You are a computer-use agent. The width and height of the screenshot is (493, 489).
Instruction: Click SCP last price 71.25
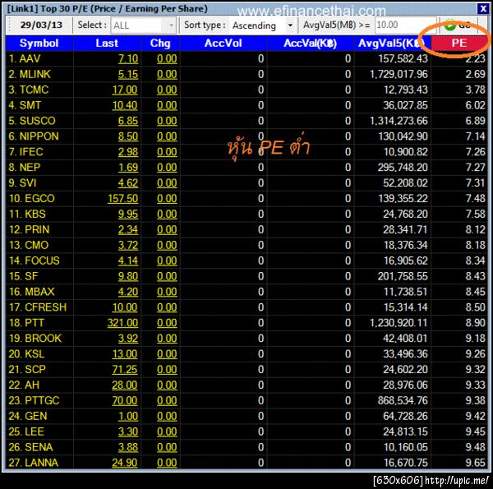(125, 369)
